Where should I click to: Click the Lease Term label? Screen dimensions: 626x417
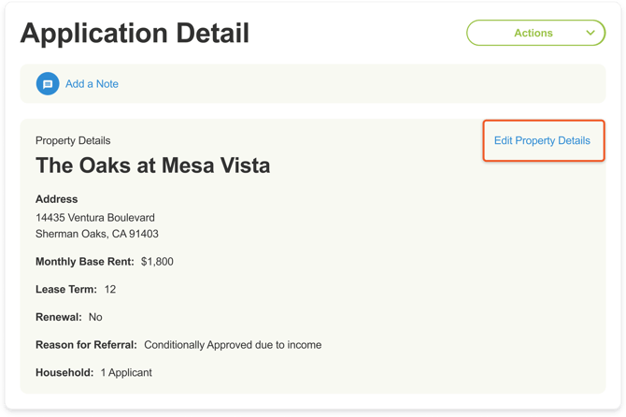tap(66, 290)
